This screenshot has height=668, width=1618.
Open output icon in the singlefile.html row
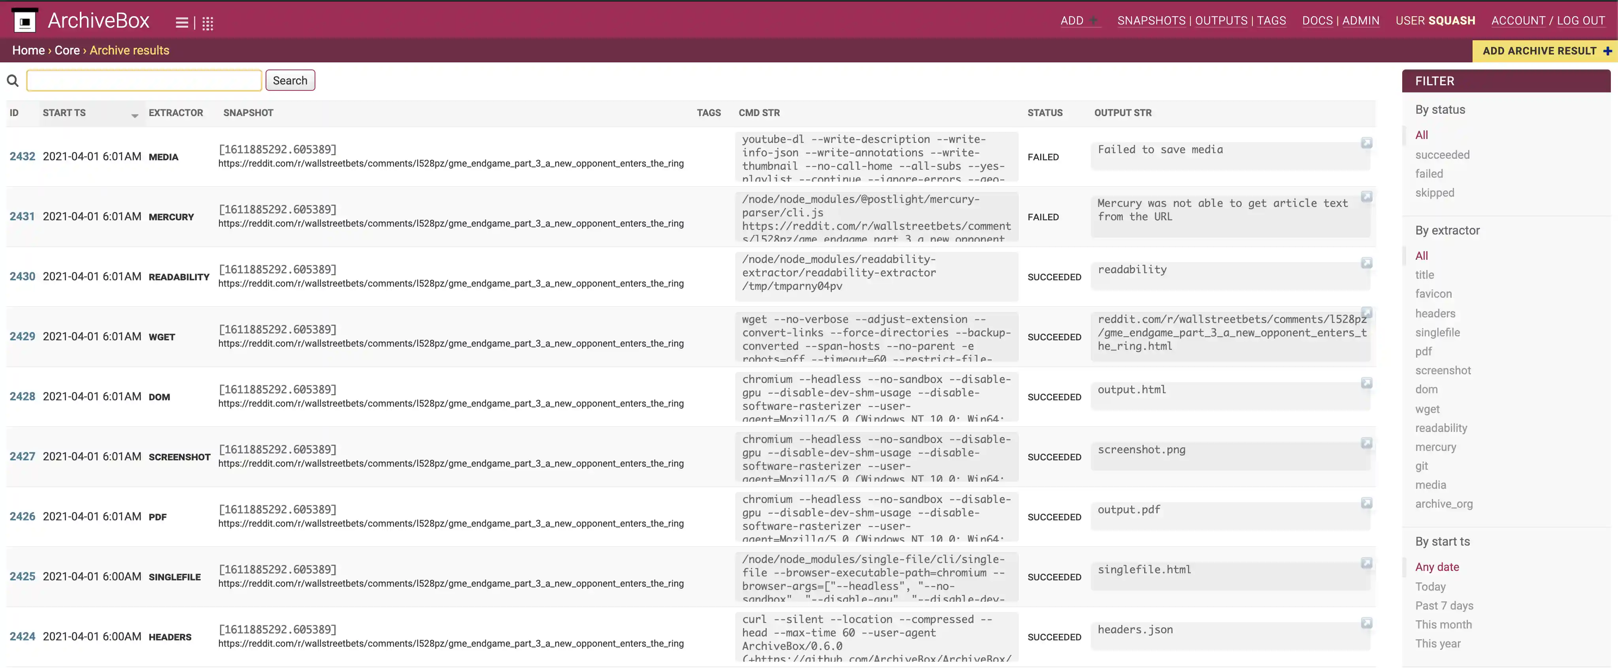pyautogui.click(x=1366, y=563)
